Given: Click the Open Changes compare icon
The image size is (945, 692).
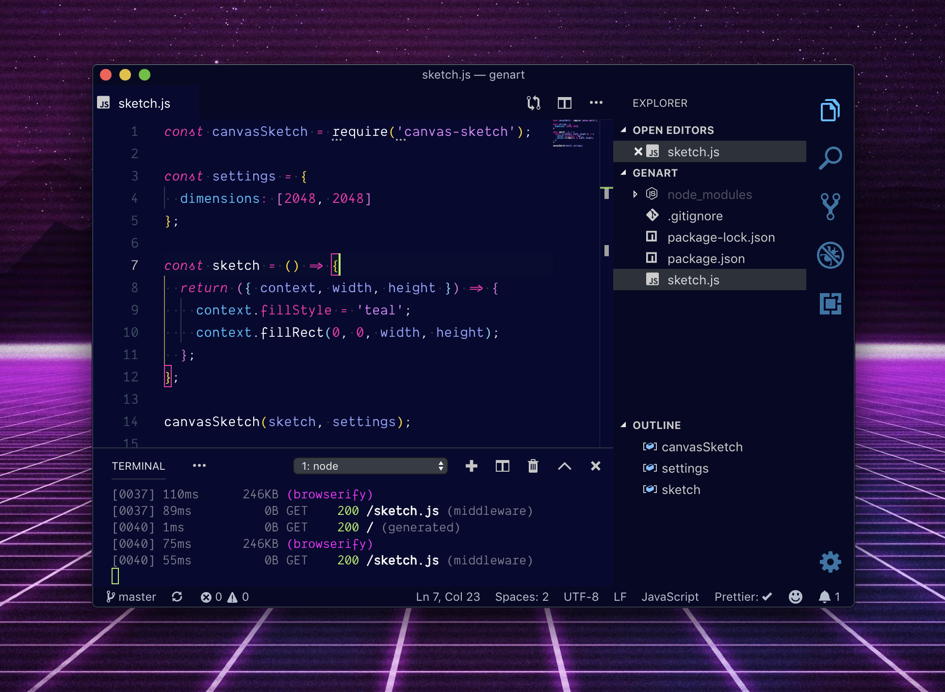Looking at the screenshot, I should click(533, 103).
